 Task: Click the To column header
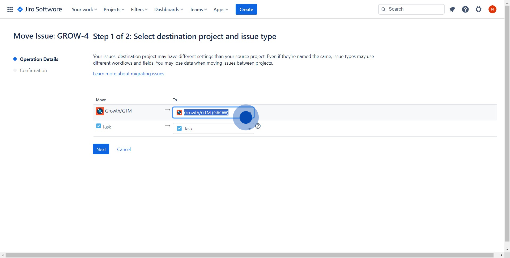(x=175, y=100)
